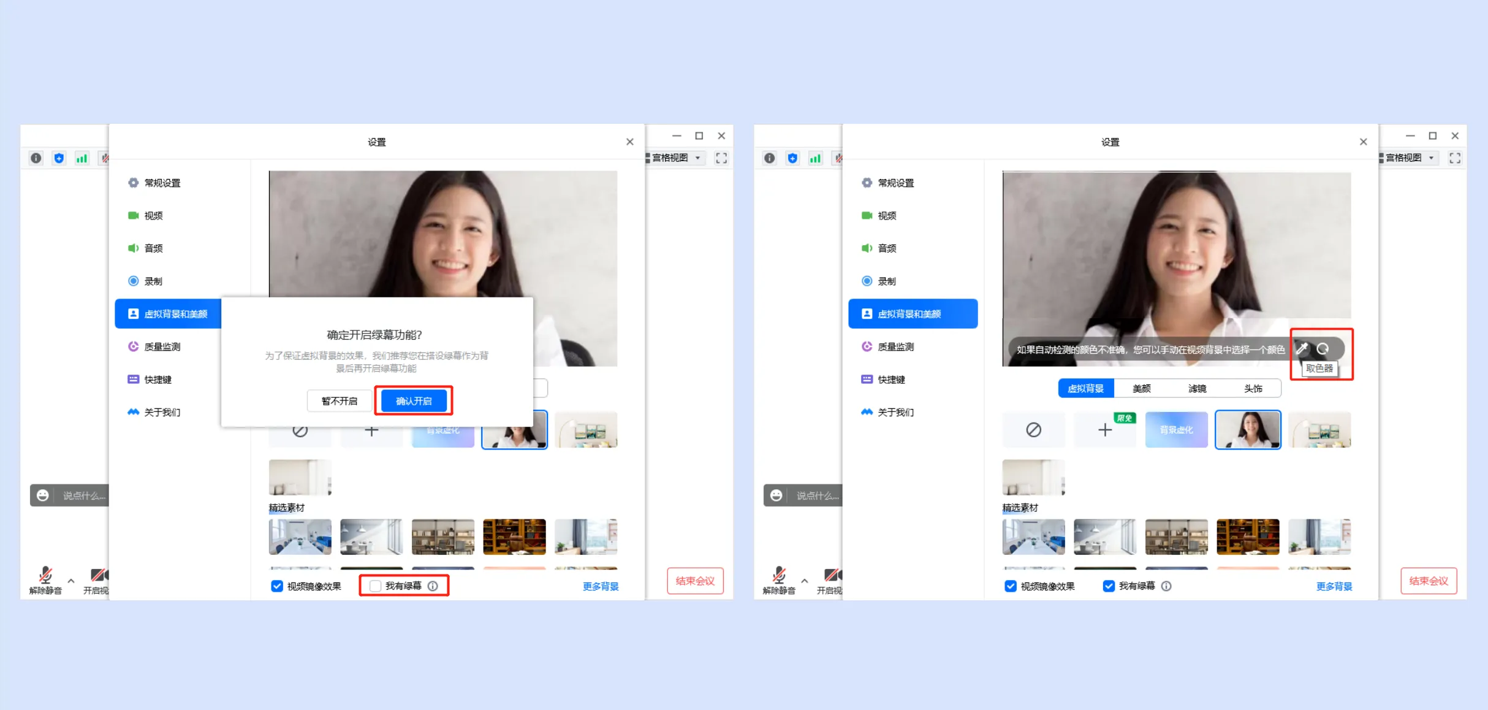Click the 录制 record icon in right sidebar

point(867,281)
